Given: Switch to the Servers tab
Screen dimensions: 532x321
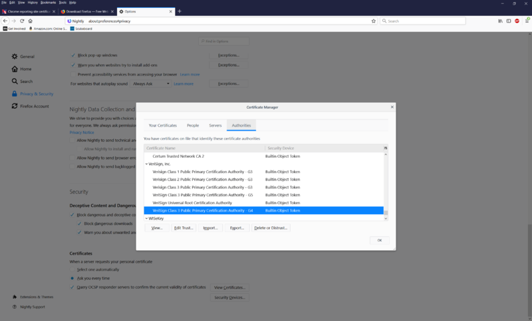Looking at the screenshot, I should pos(215,125).
